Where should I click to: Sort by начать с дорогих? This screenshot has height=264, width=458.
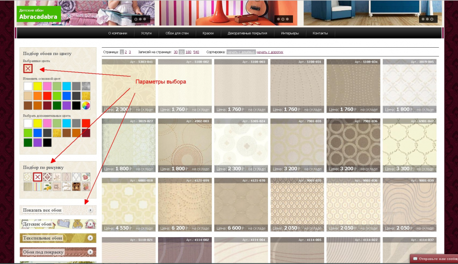(x=270, y=52)
